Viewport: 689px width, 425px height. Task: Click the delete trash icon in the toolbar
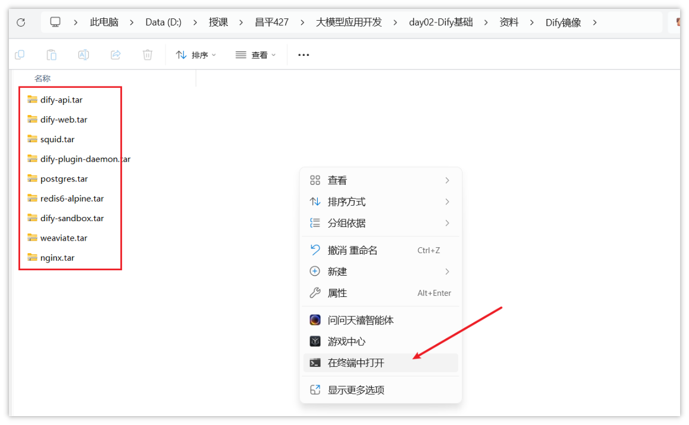tap(148, 55)
